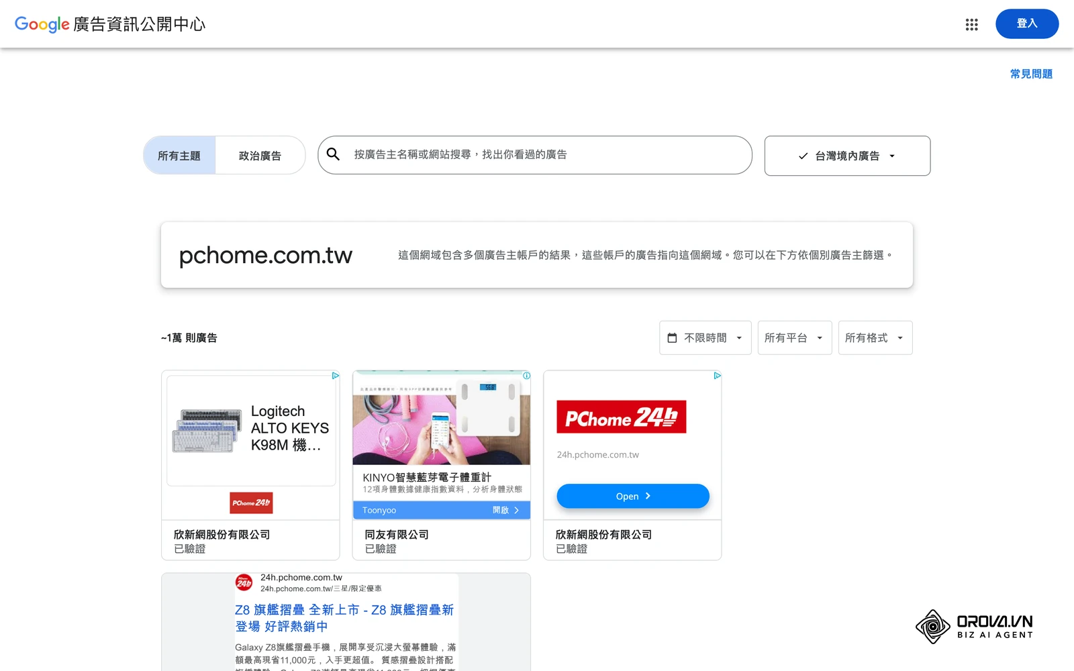
Task: Click the 24h round favicon in search ad
Action: pos(244,582)
